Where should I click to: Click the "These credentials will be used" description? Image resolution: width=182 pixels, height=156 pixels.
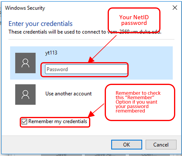pyautogui.click(x=85, y=32)
